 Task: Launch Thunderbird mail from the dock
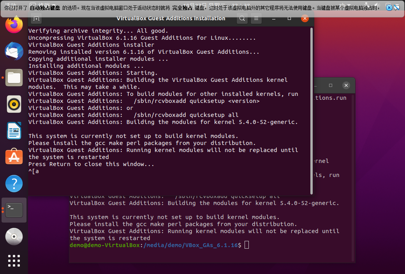point(14,51)
